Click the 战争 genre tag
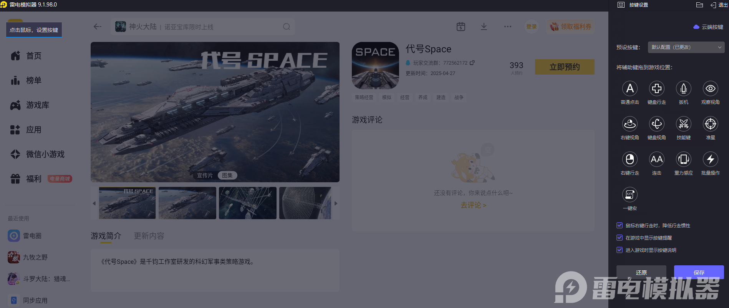Image resolution: width=729 pixels, height=308 pixels. [459, 97]
